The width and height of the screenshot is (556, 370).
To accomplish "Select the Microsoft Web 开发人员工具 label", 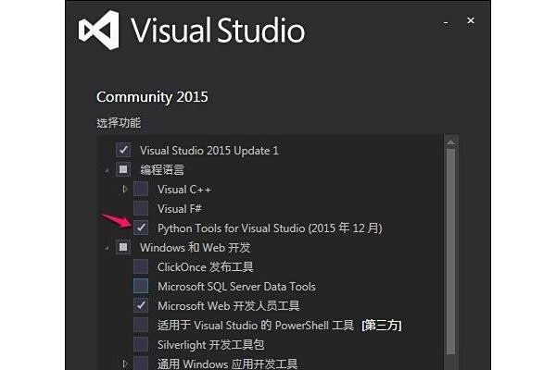I will coord(229,306).
